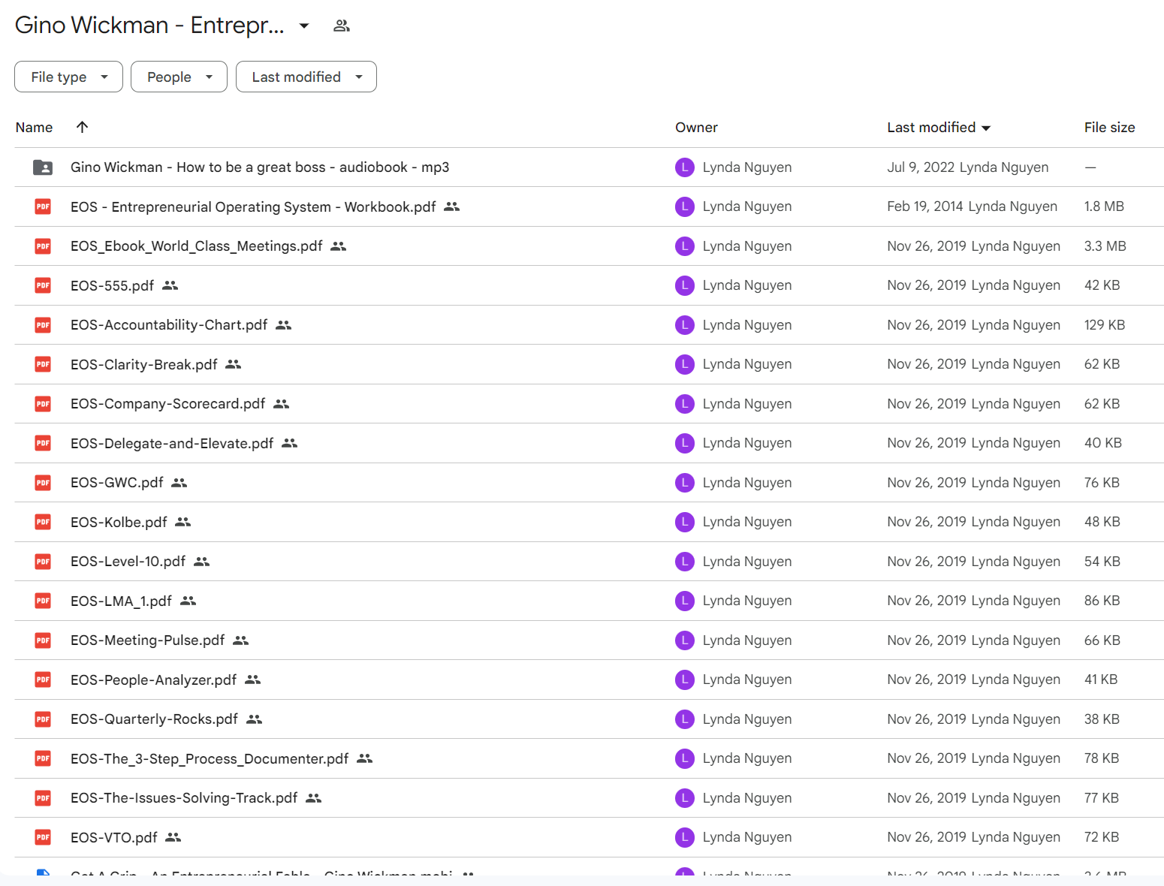Click owner Lynda Nguyen in EOS-VTO.pdf row
The image size is (1164, 886).
[x=747, y=837]
